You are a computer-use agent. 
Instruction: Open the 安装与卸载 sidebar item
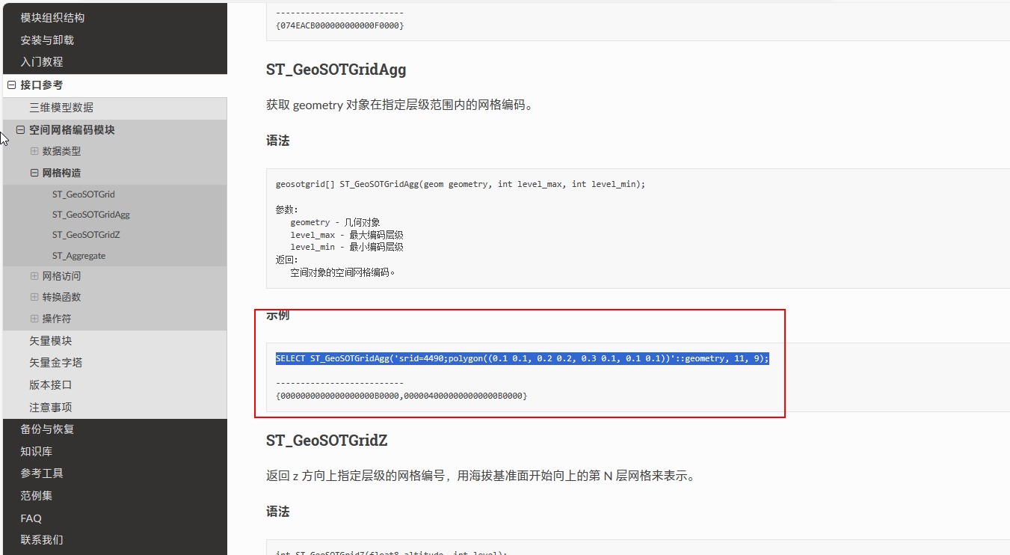47,40
